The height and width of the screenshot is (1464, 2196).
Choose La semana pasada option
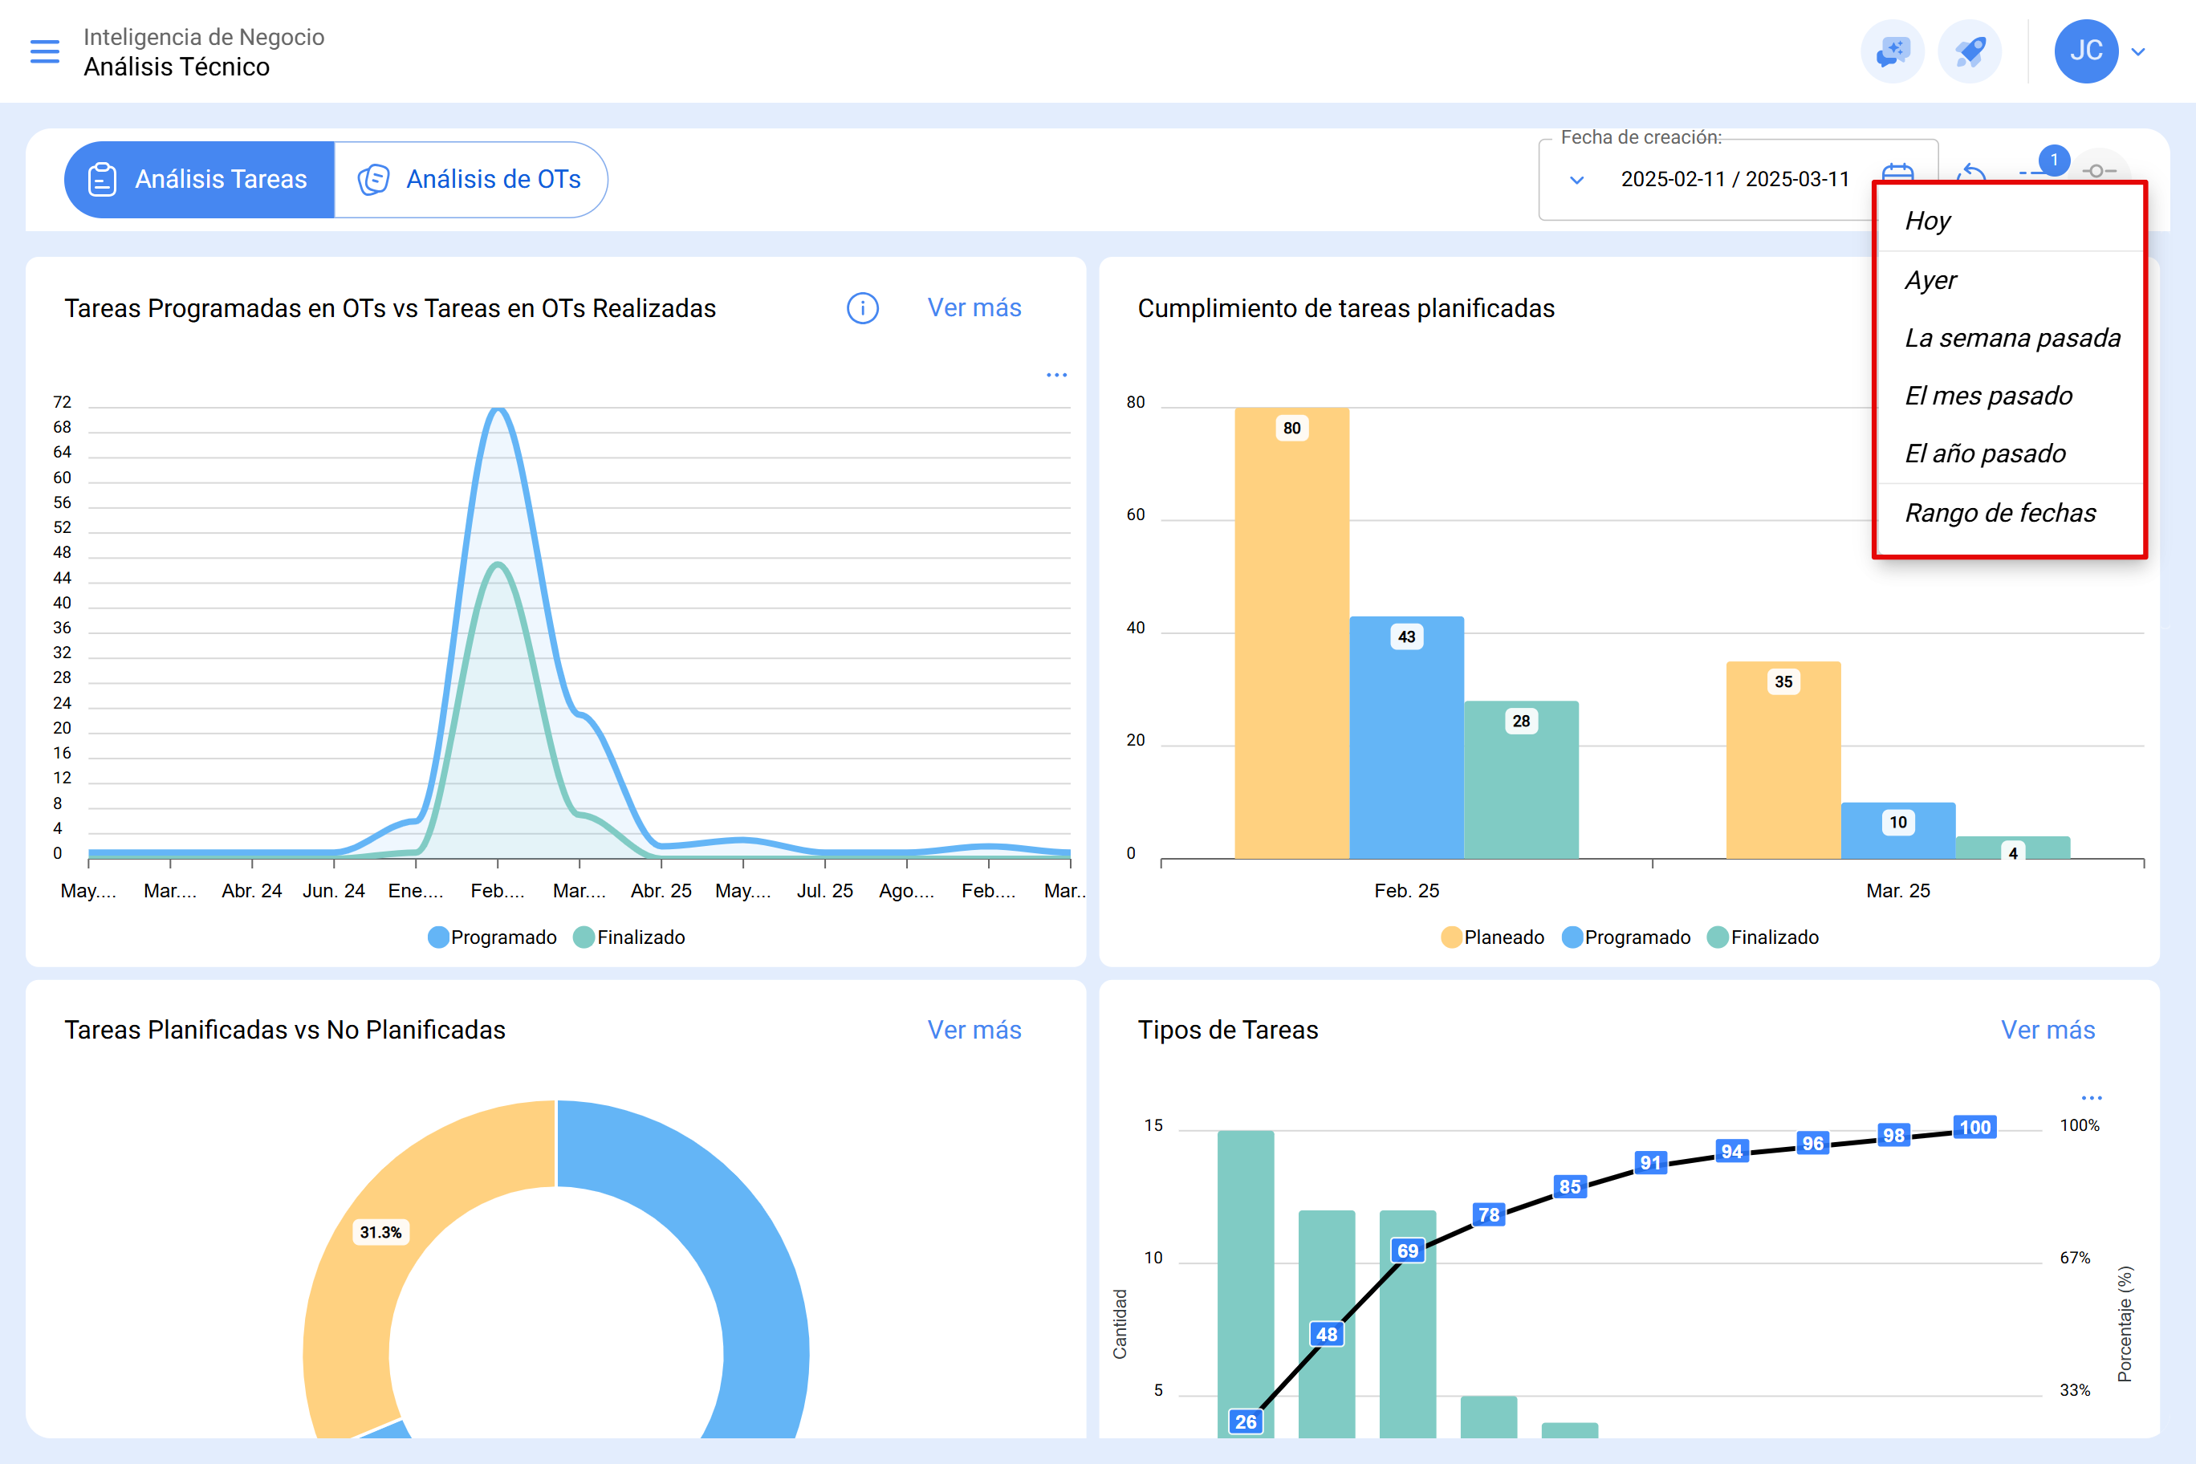click(2011, 338)
